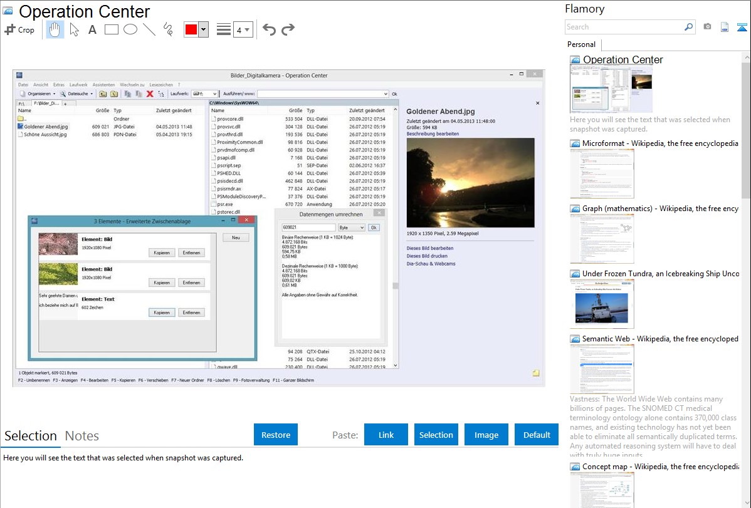Open the color picker dropdown arrow
Viewport: 751px width, 508px height.
203,29
